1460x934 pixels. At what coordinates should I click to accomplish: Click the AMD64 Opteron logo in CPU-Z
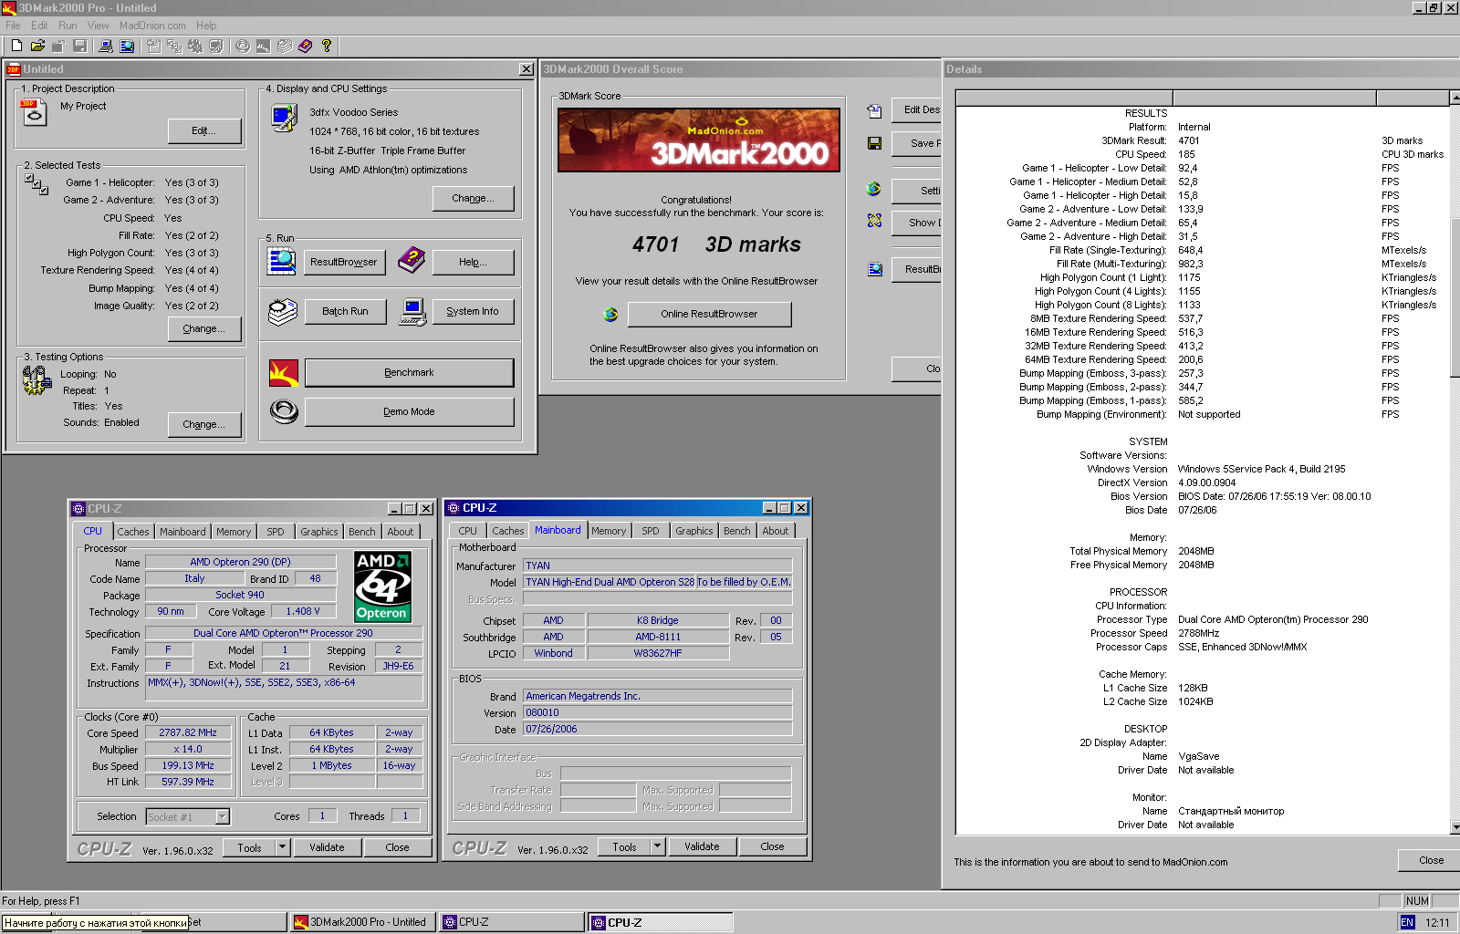[x=383, y=586]
